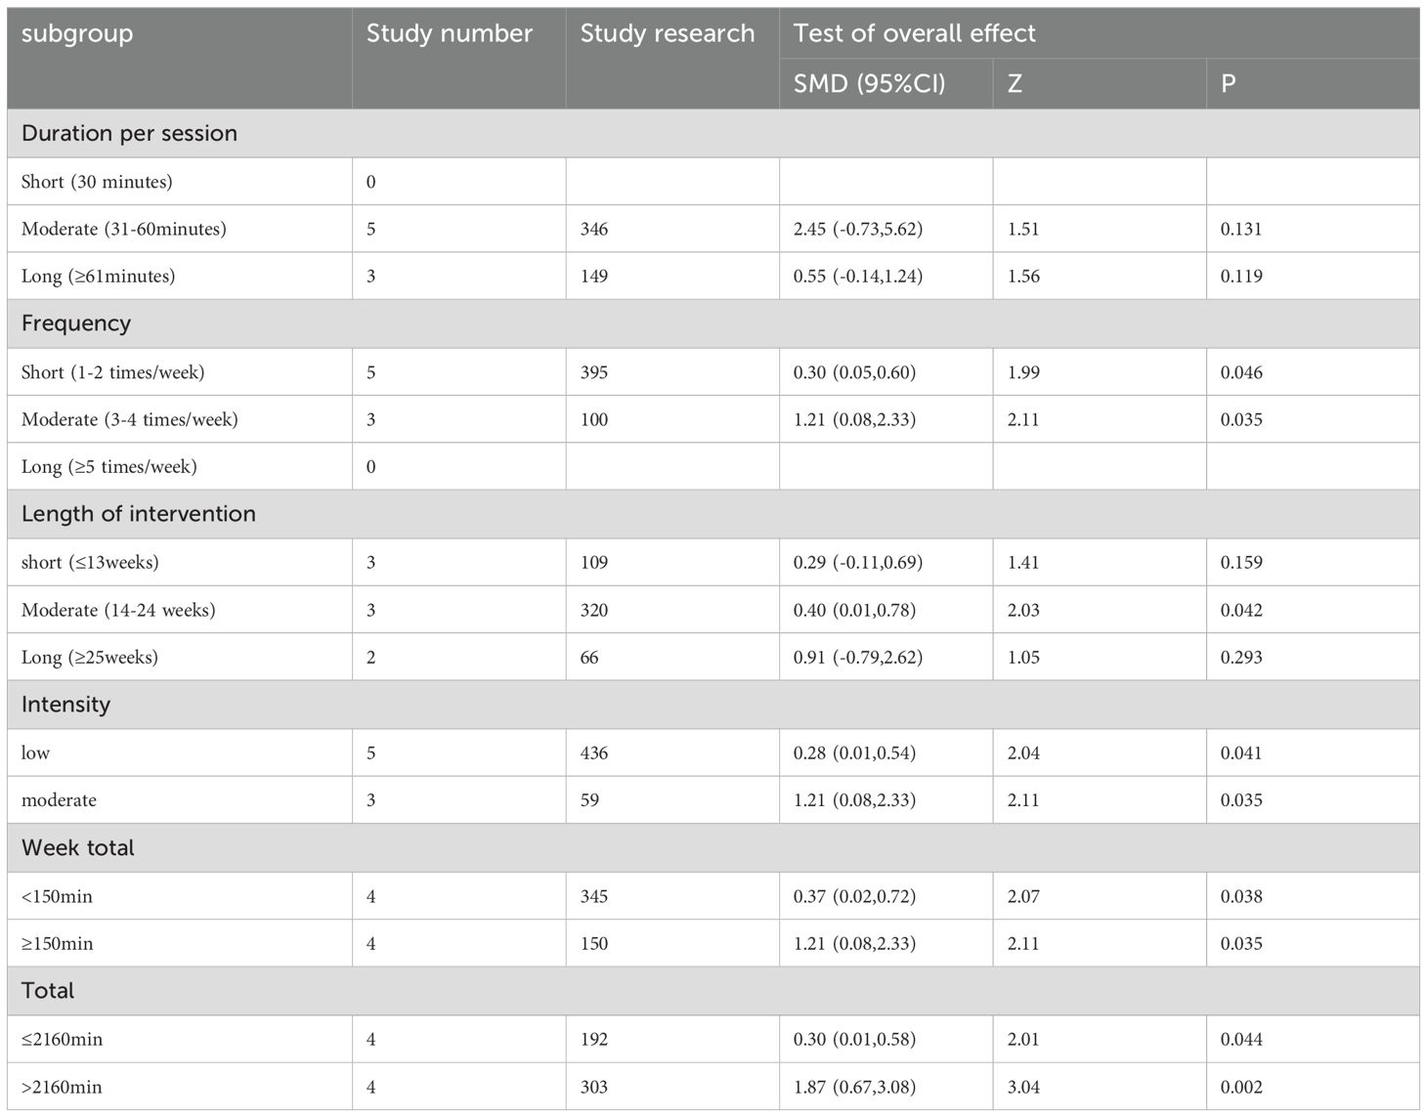
Task: Select the 'Week total' section row
Action: [713, 847]
